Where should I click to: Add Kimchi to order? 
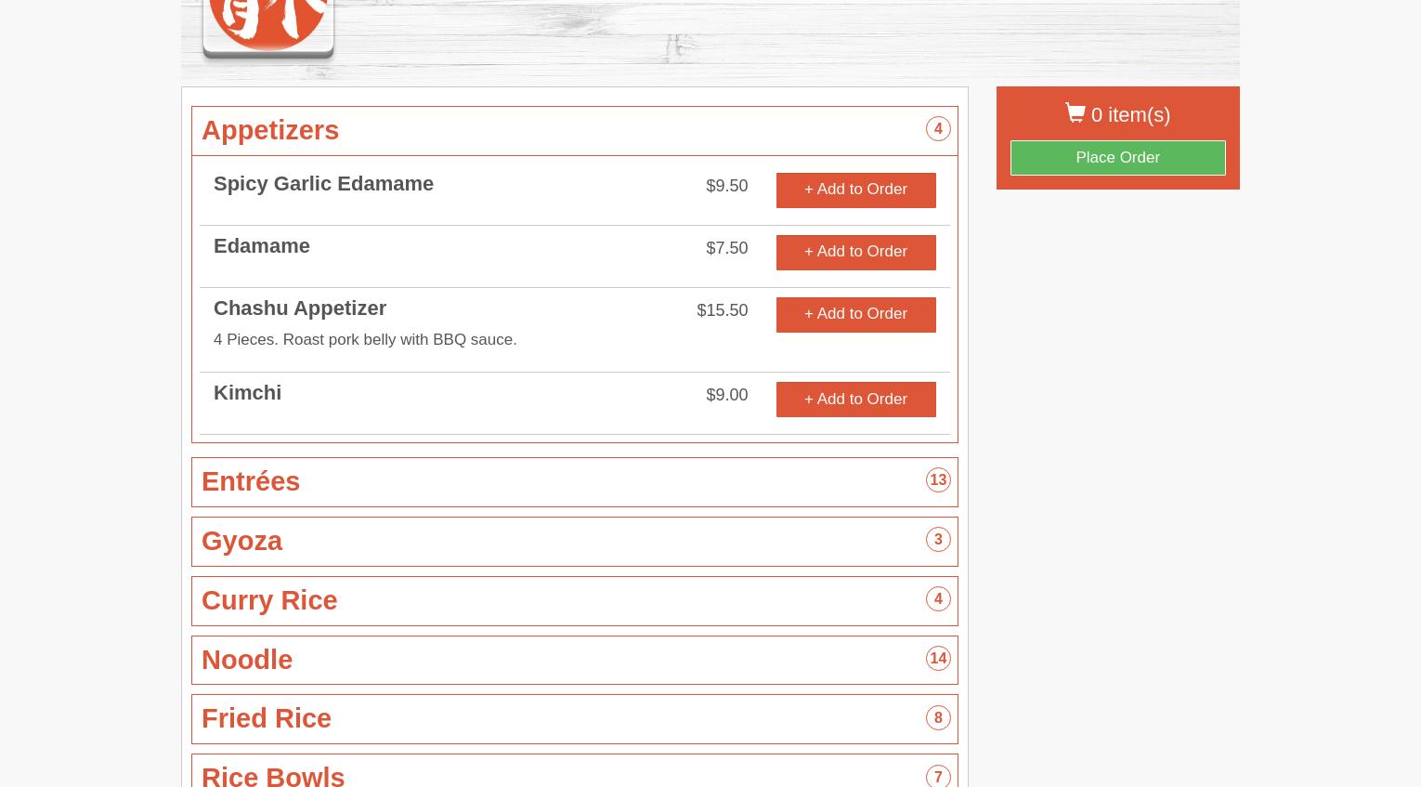pos(855,400)
